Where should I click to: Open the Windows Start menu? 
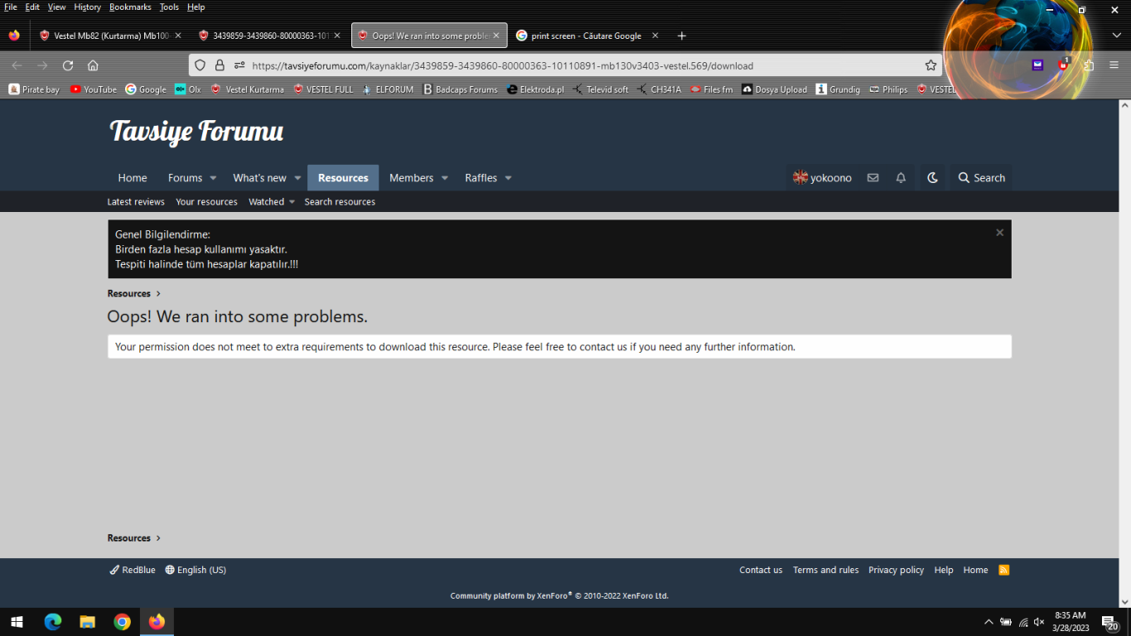click(17, 622)
